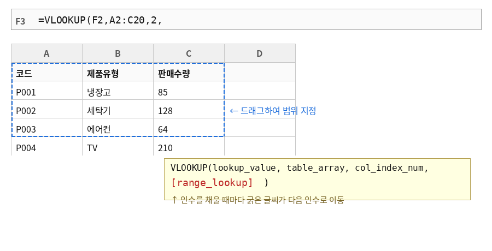Select cell containing 냉장고
Screen dimensions: 492x251
[118, 91]
